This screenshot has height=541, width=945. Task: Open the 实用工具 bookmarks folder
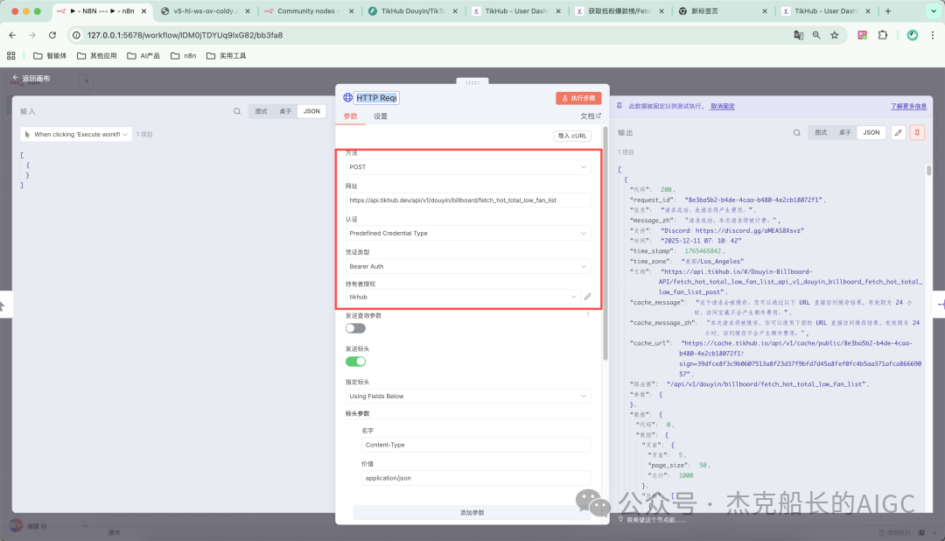226,55
